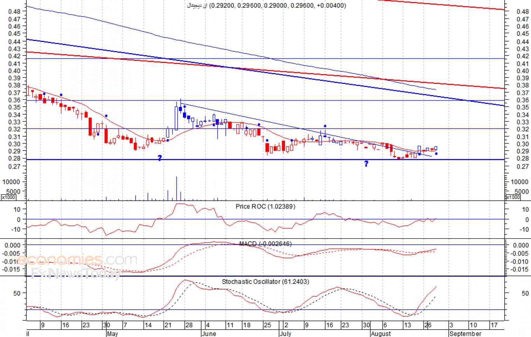Click price level 0.42 on right axis

tap(523, 56)
